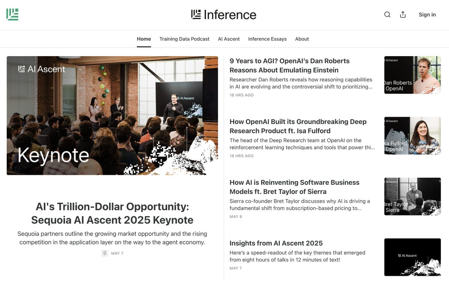Go to the About tab
Image resolution: width=449 pixels, height=284 pixels.
[302, 39]
